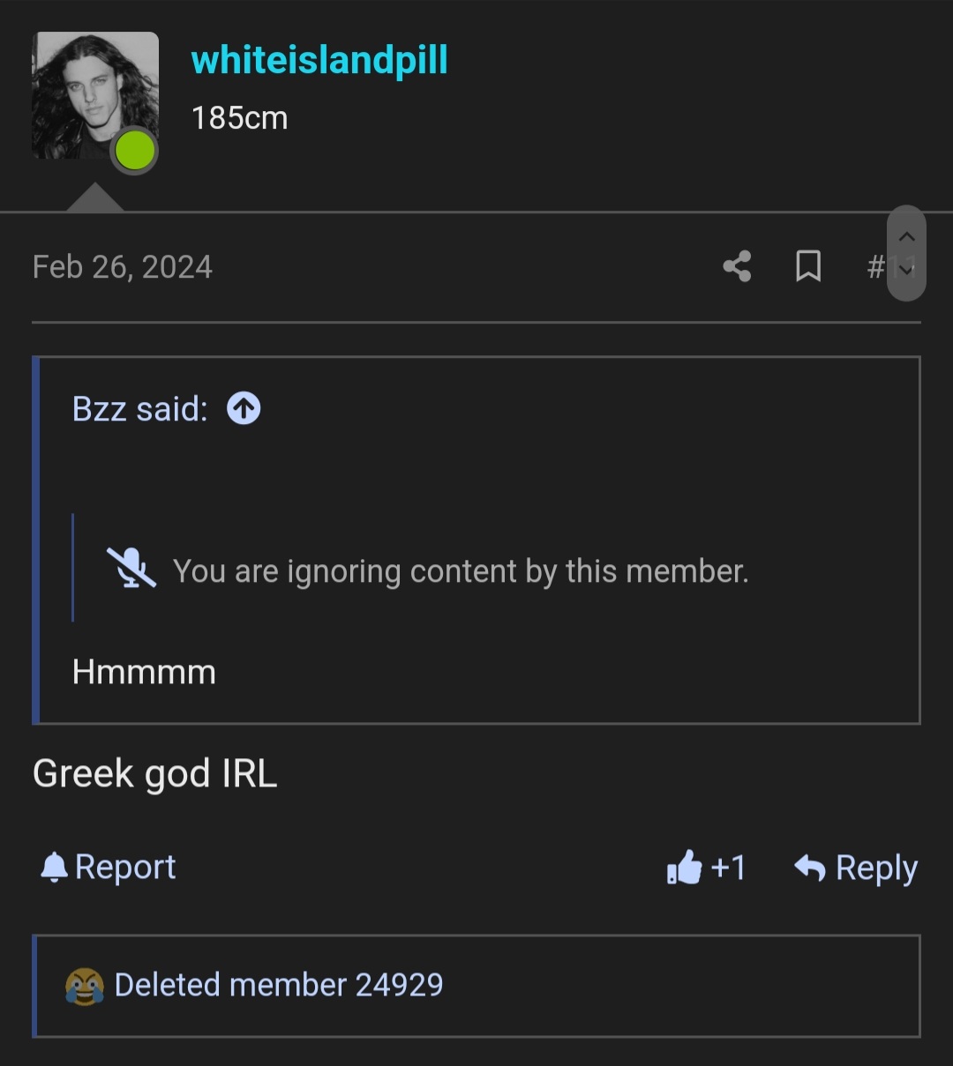Click the thumbs-up reaction icon
This screenshot has height=1066, width=953.
pyautogui.click(x=687, y=868)
